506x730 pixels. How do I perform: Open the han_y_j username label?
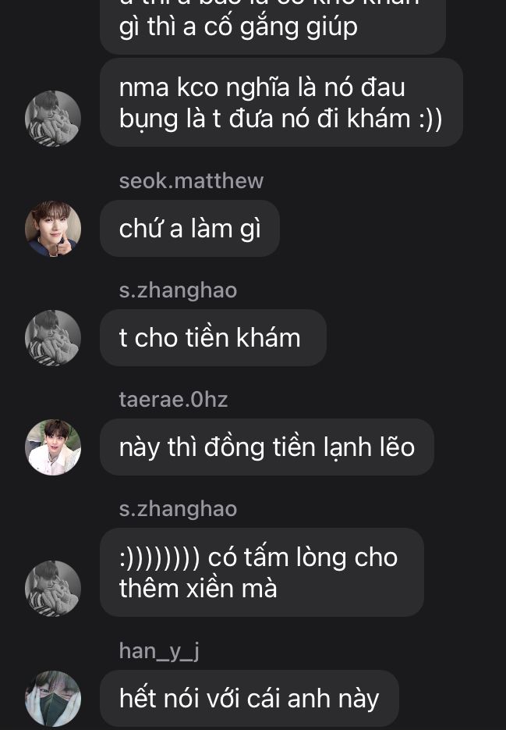[x=159, y=651]
